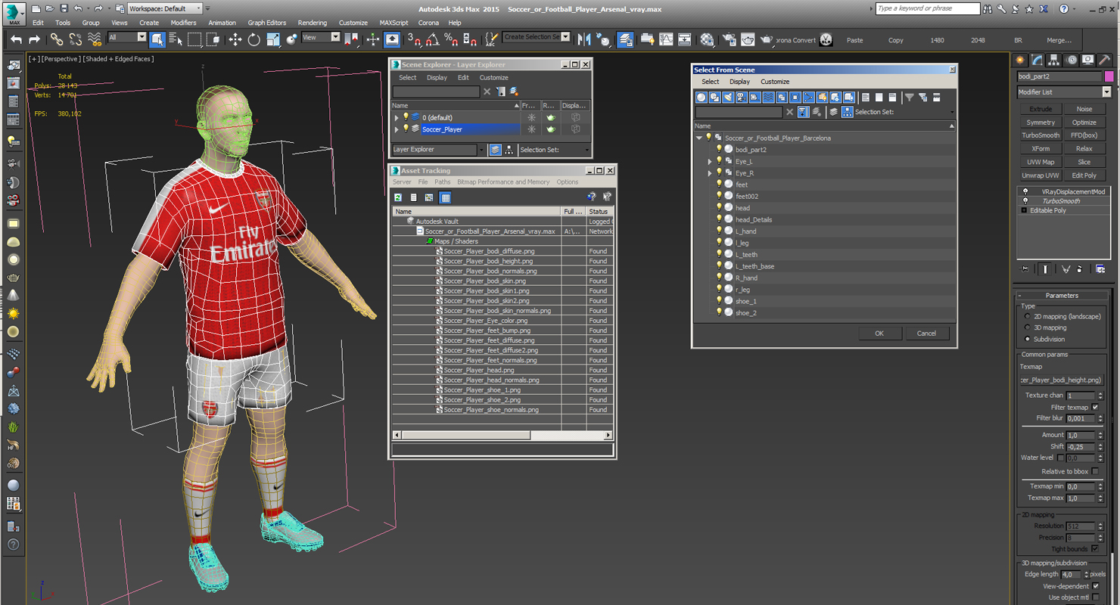Click OK in Select From Scene
Viewport: 1120px width, 605px height.
tap(879, 334)
